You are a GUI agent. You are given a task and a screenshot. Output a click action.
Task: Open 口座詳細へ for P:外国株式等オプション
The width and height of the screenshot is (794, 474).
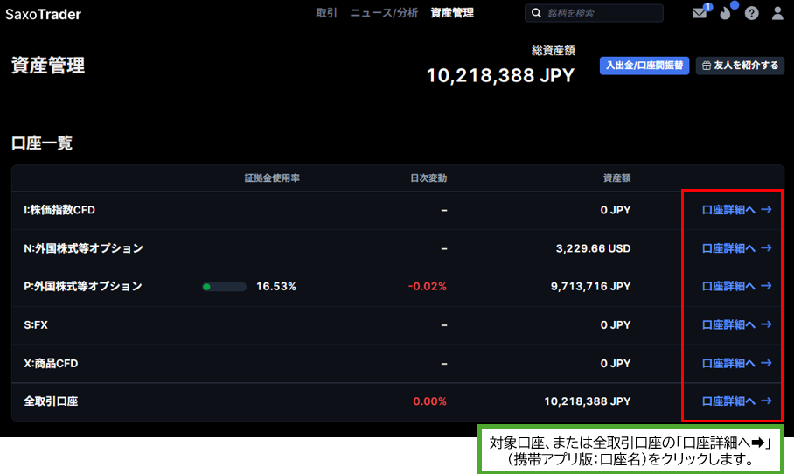737,286
